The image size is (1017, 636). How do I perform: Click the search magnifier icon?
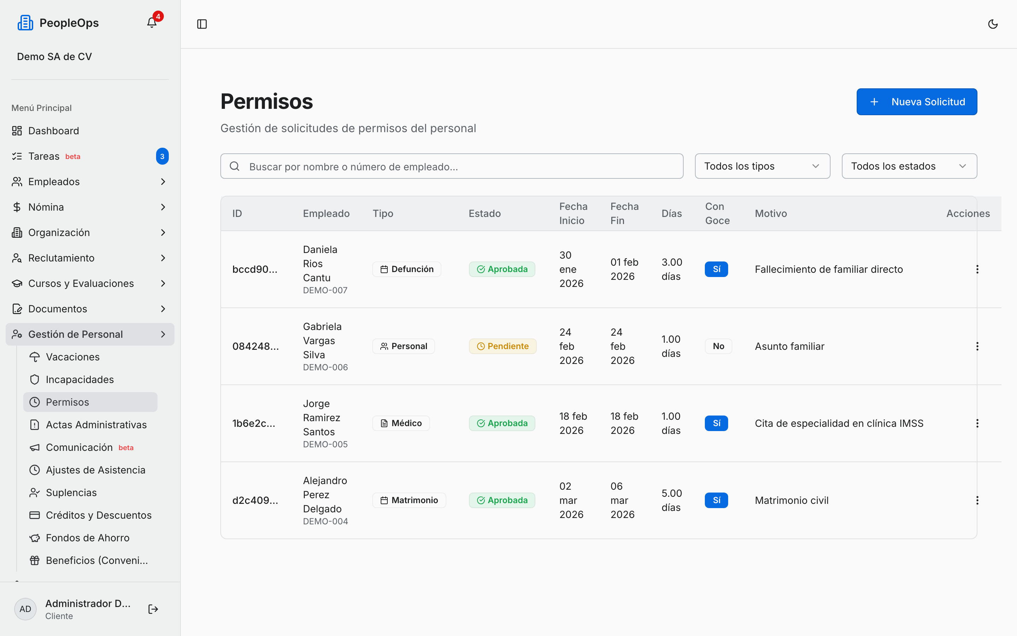coord(234,166)
